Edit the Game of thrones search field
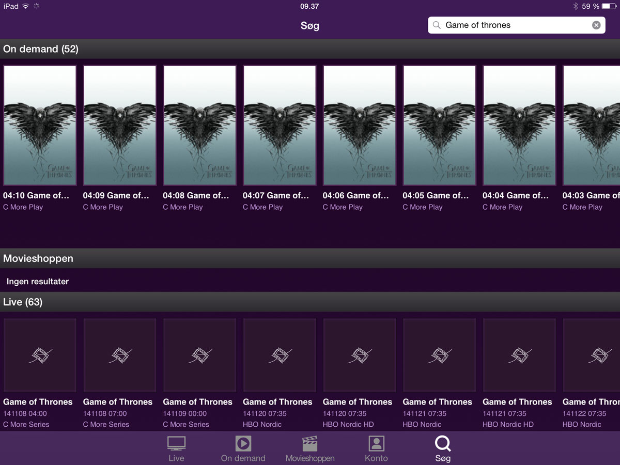Image resolution: width=620 pixels, height=465 pixels. coord(517,25)
